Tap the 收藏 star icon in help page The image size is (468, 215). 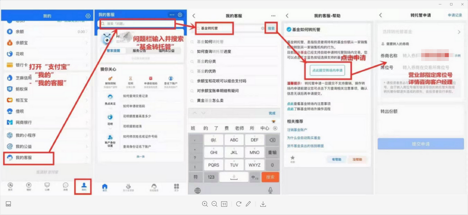293,158
